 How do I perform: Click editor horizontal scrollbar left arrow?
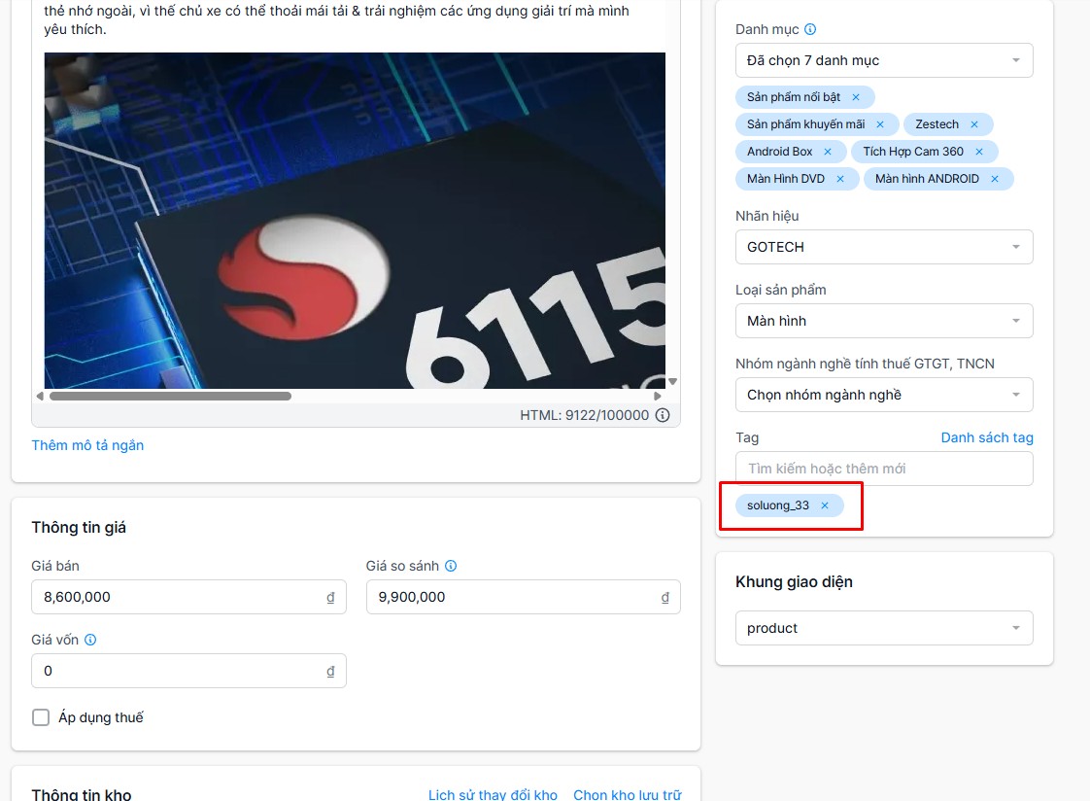40,397
